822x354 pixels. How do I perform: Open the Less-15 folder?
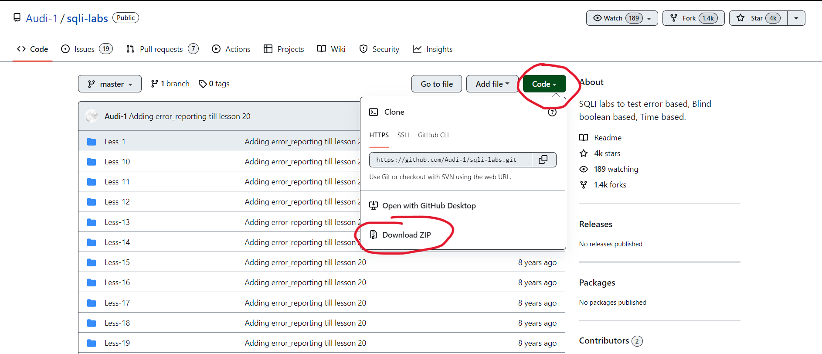point(117,262)
